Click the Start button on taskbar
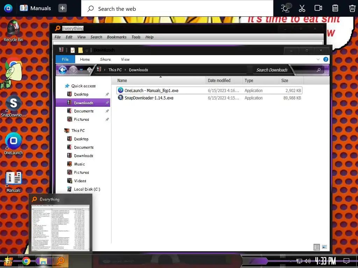The width and height of the screenshot is (358, 268). coord(8,261)
